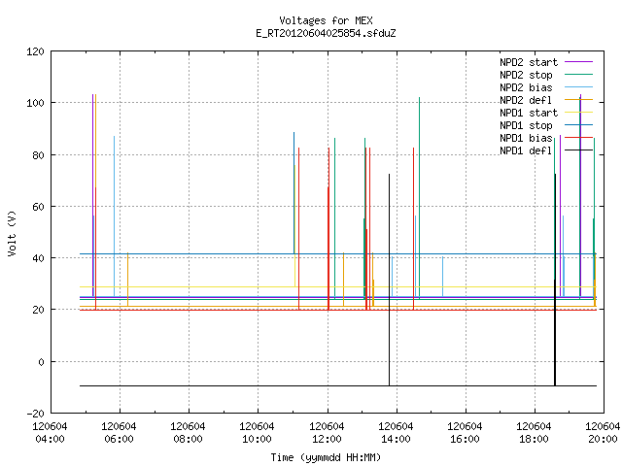Click the -20 y-axis tick label
The width and height of the screenshot is (622, 466).
(36, 414)
